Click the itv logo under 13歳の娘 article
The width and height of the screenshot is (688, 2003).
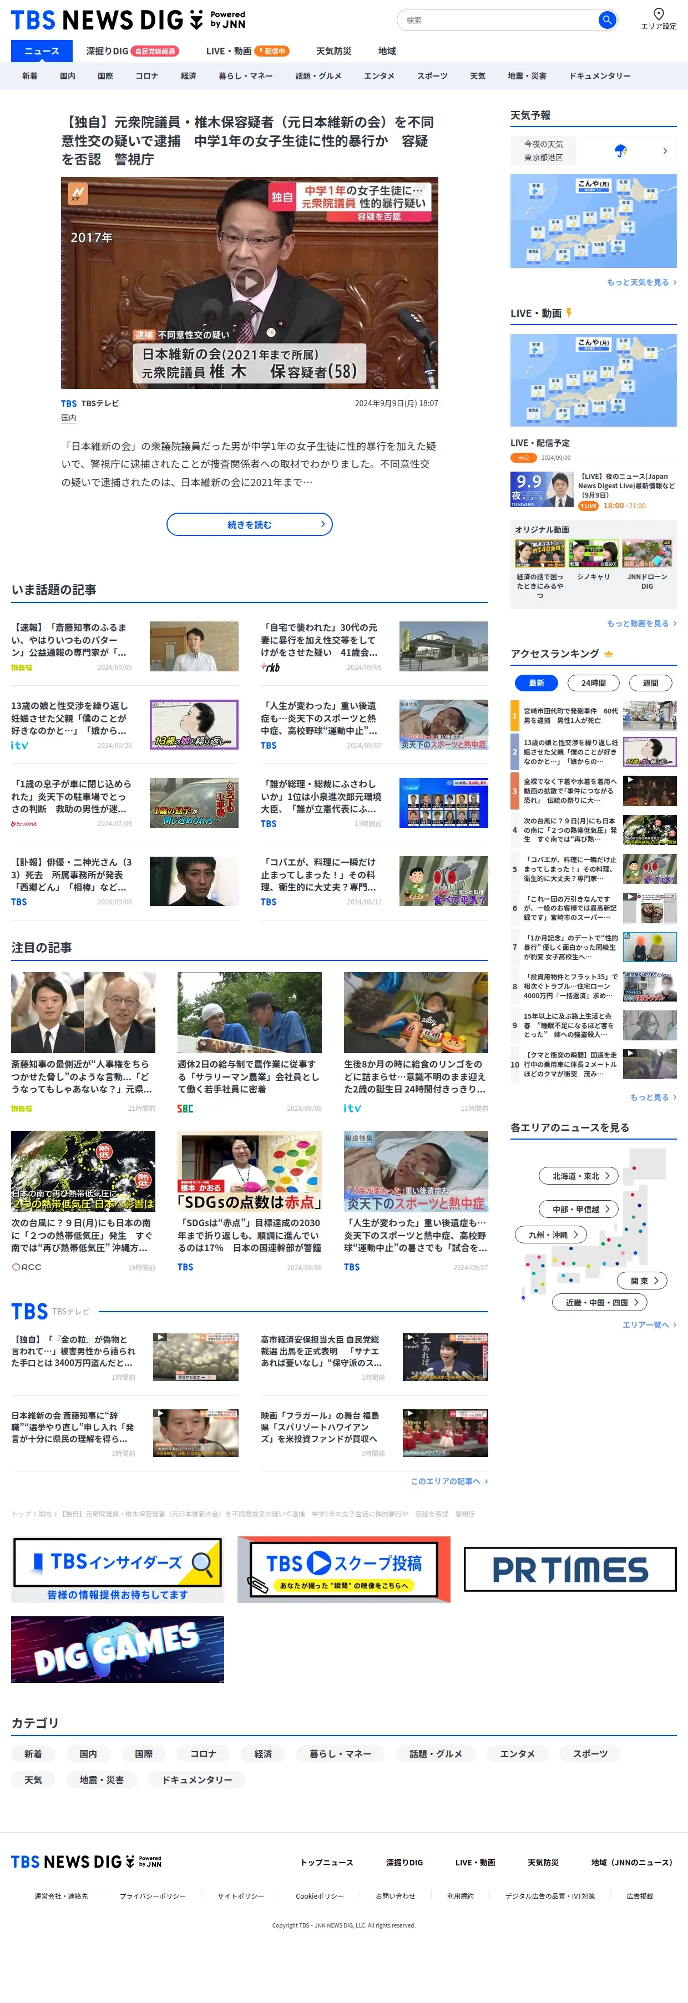click(x=19, y=745)
